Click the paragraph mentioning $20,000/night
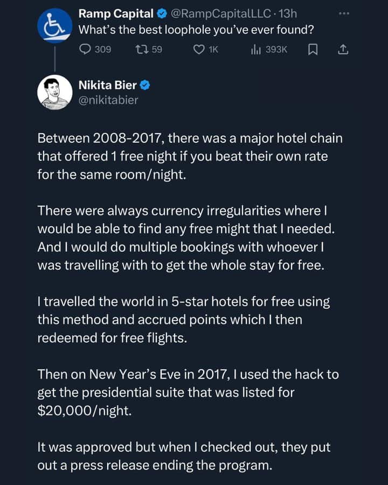The width and height of the screenshot is (388, 485). (x=188, y=392)
